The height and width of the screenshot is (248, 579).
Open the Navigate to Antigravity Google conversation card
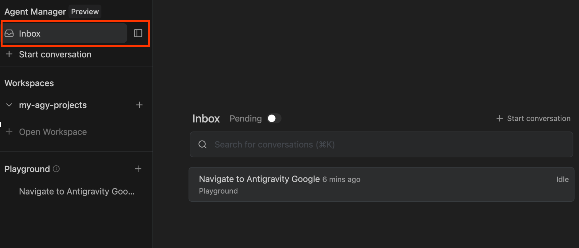click(381, 185)
